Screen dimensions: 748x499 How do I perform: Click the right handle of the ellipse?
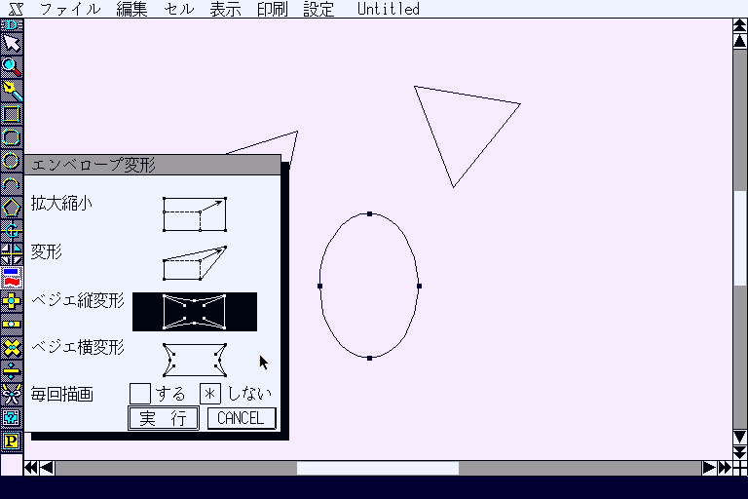tap(420, 286)
